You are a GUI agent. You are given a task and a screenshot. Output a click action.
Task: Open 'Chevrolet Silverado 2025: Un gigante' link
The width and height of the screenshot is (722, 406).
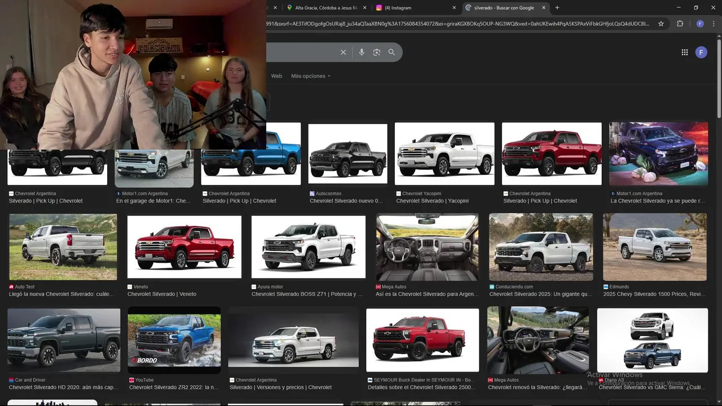click(541, 294)
